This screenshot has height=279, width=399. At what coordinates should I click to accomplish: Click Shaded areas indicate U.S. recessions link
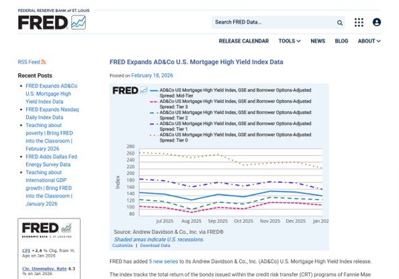(159, 239)
